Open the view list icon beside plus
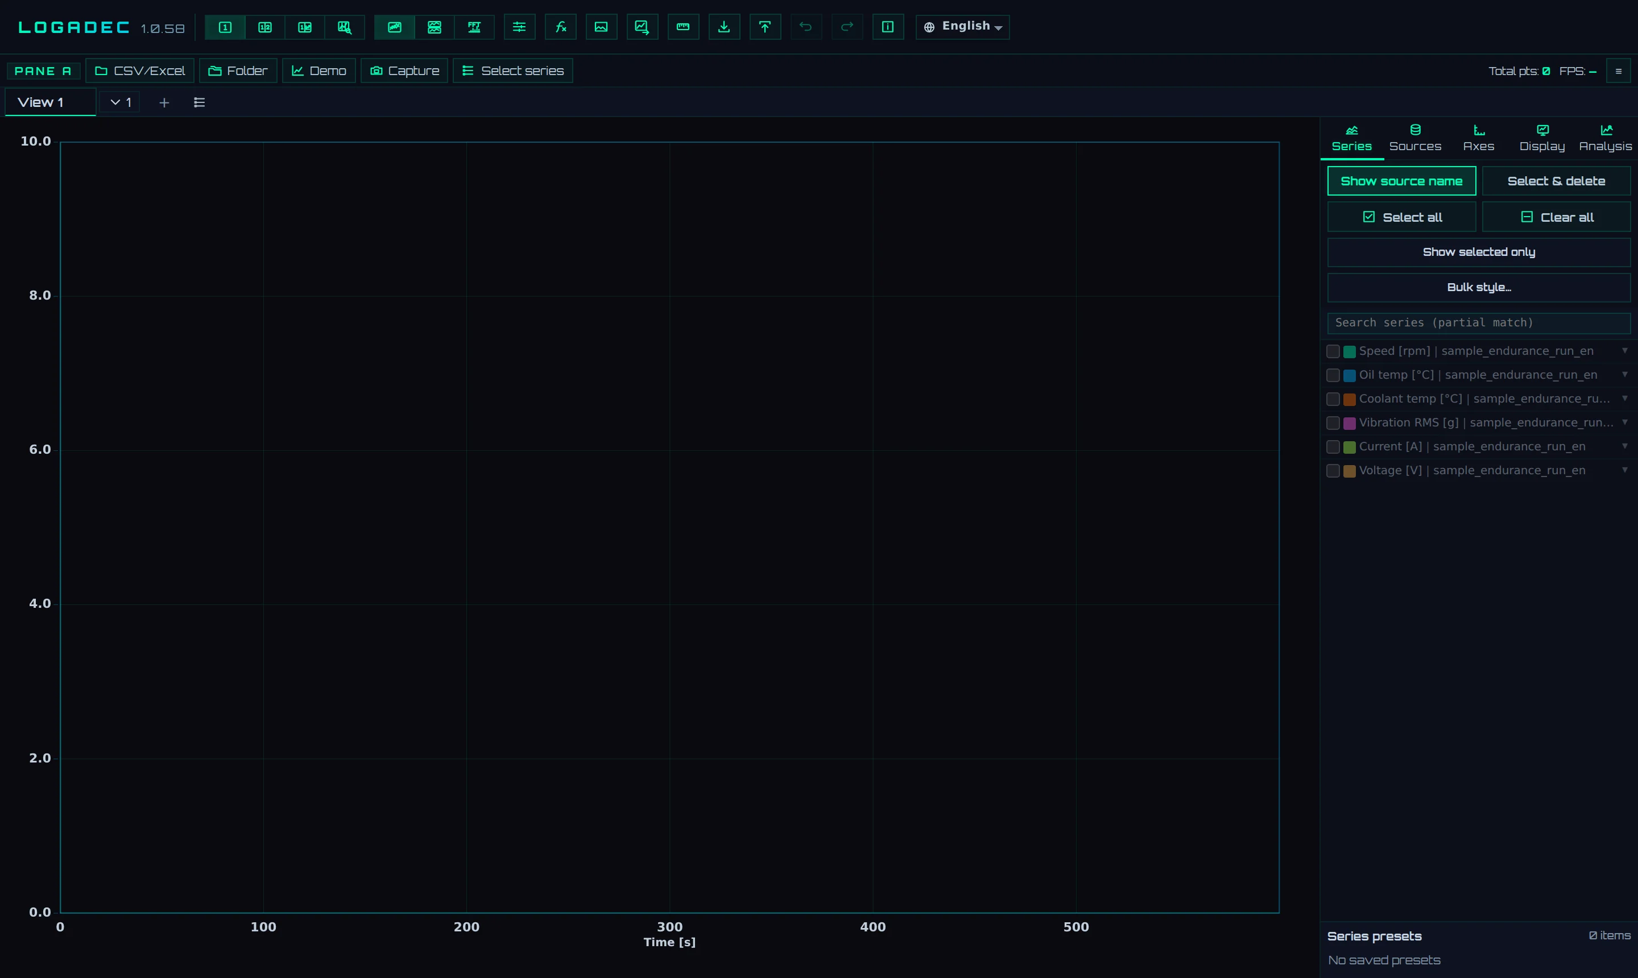 [199, 102]
